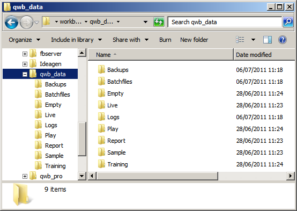Screen dimensions: 297x211
Task: Select Batchfiles in the navigation tree
Action: pos(57,94)
